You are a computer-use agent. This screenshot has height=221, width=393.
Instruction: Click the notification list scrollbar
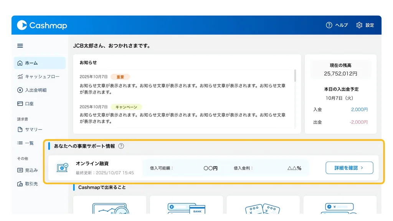click(x=295, y=76)
